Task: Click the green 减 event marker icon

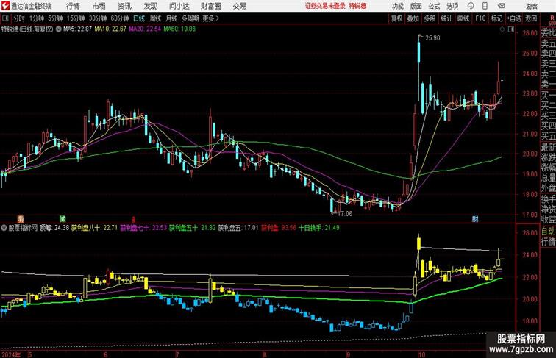Action: point(63,219)
